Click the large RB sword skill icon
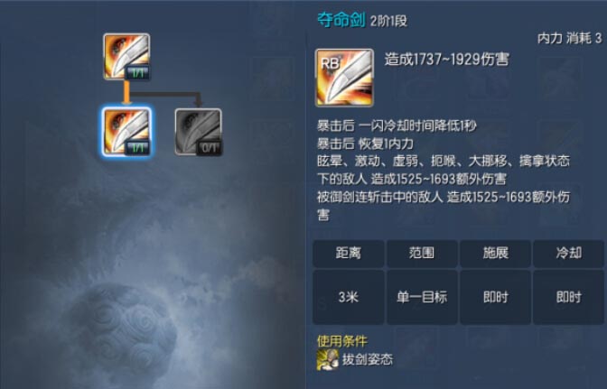 pyautogui.click(x=344, y=78)
